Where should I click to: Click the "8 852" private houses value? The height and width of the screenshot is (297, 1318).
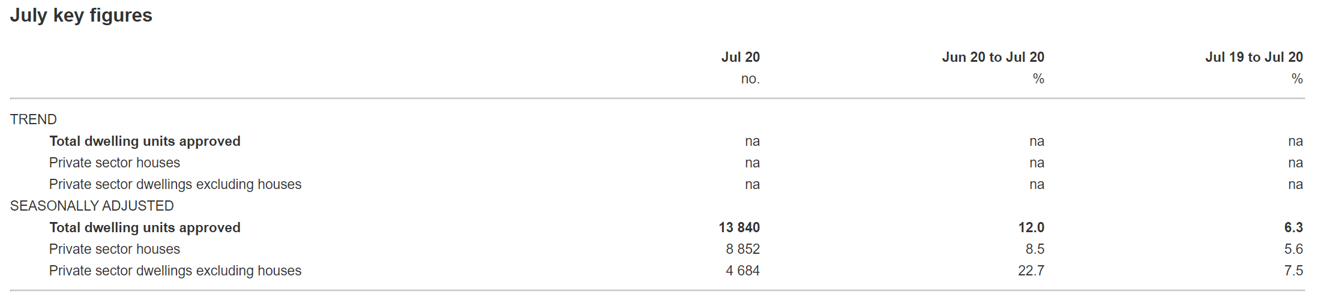742,249
